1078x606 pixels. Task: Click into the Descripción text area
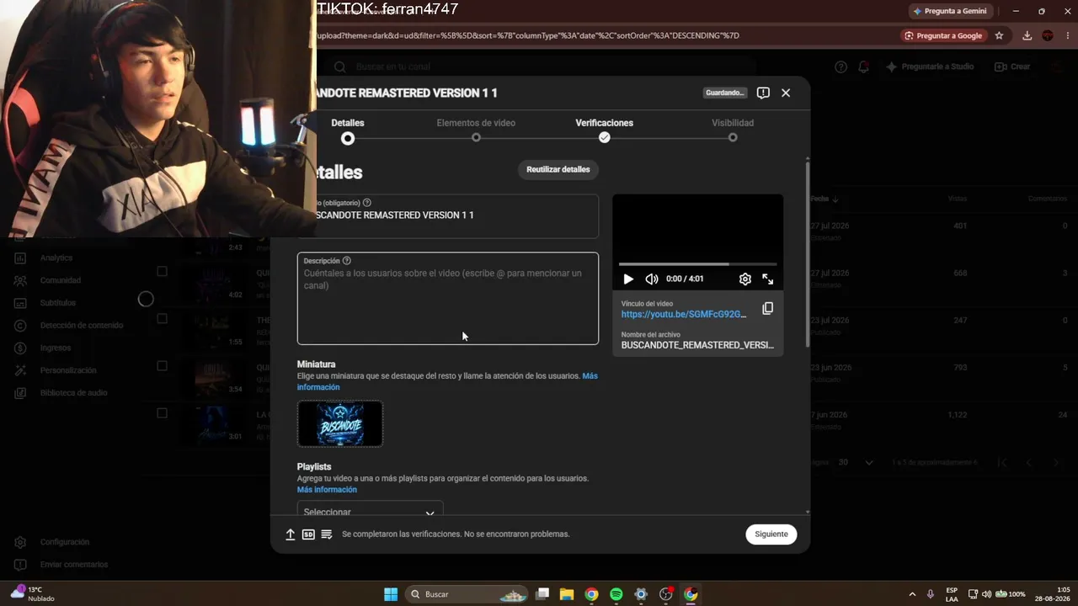448,299
